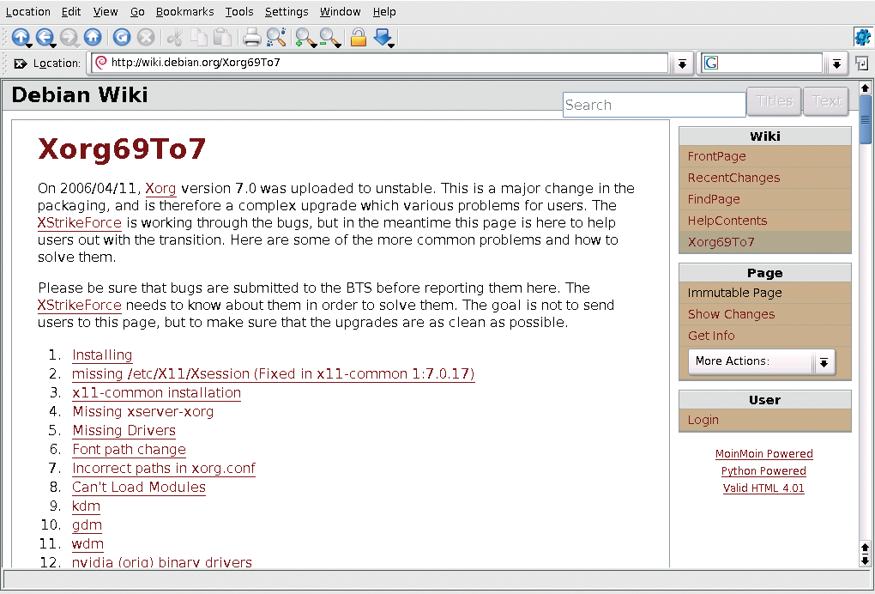
Task: Click the Text search button
Action: point(826,101)
